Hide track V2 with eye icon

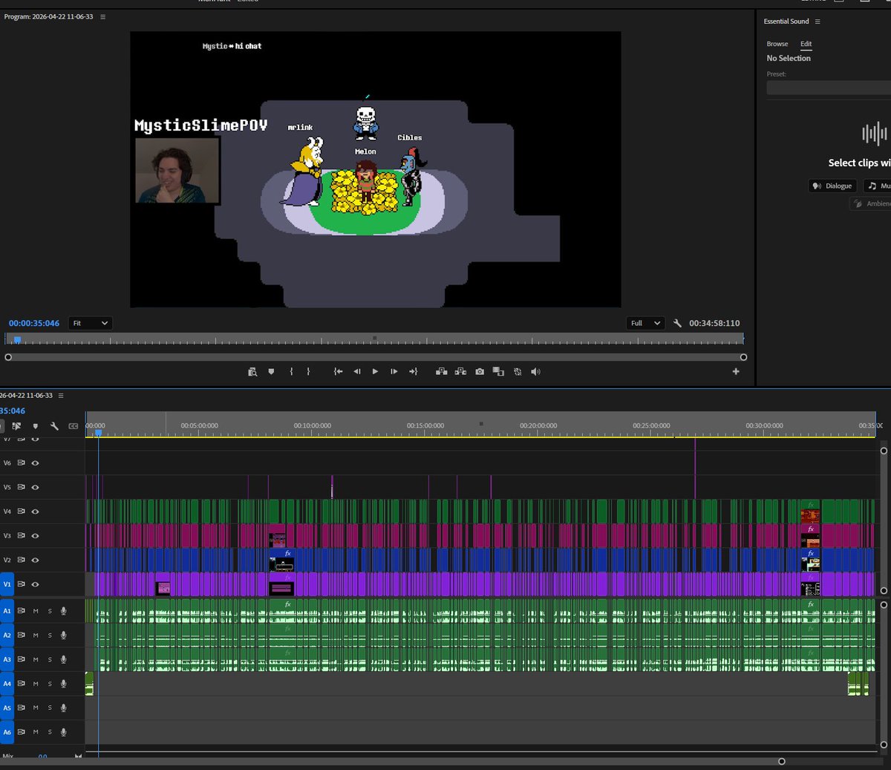coord(35,560)
